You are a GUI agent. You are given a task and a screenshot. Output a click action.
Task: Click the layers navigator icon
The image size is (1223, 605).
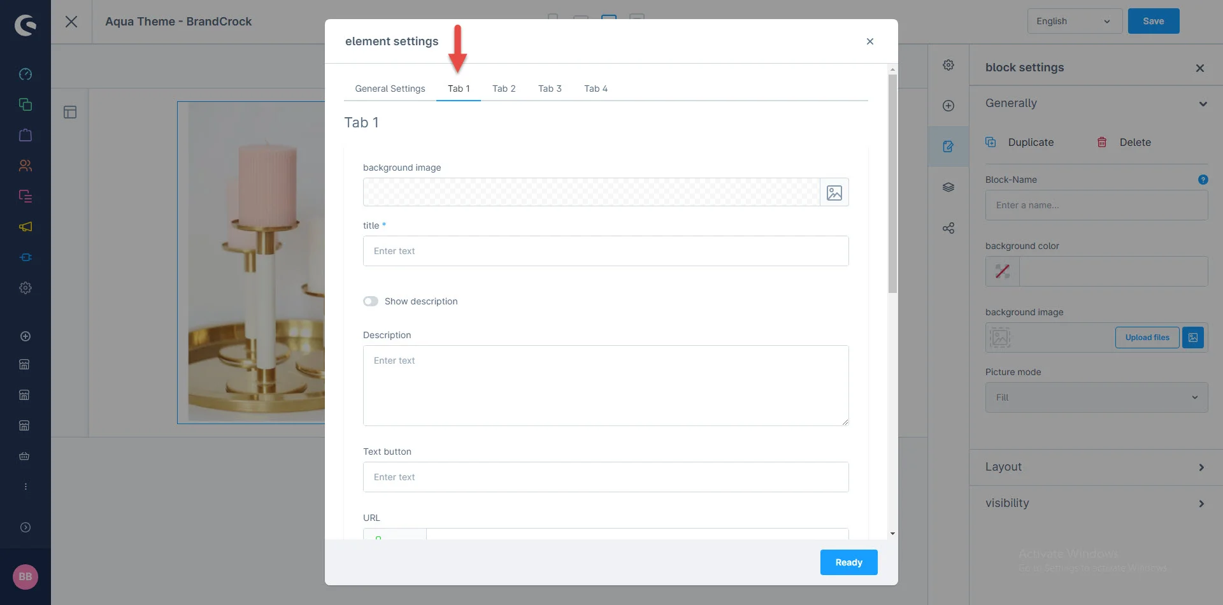pos(948,187)
